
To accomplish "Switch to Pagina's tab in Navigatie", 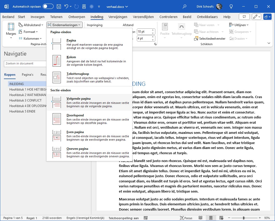I will point(27,75).
